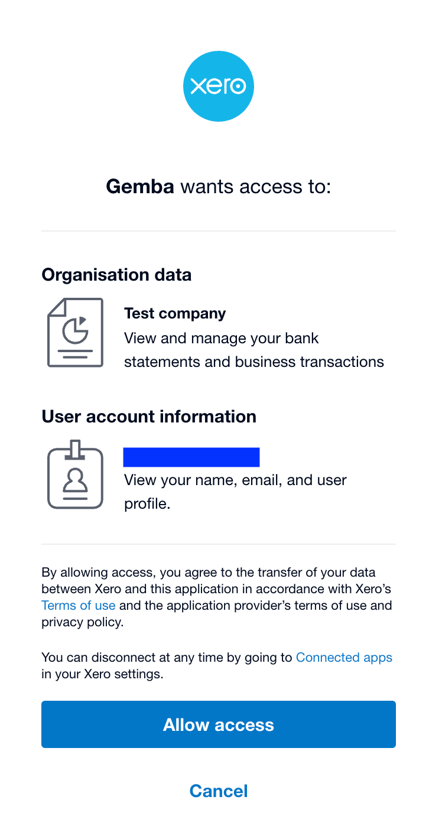Open the Connected apps link
The width and height of the screenshot is (442, 826).
[344, 658]
